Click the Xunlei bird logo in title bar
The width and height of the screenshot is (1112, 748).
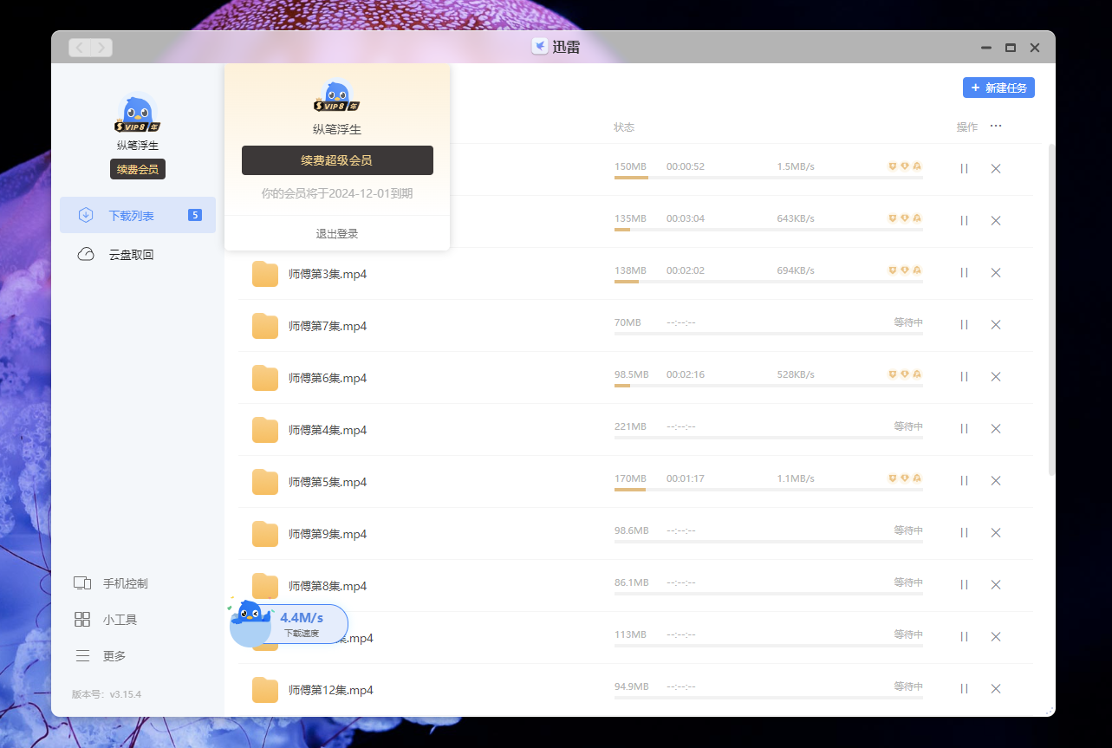(539, 47)
